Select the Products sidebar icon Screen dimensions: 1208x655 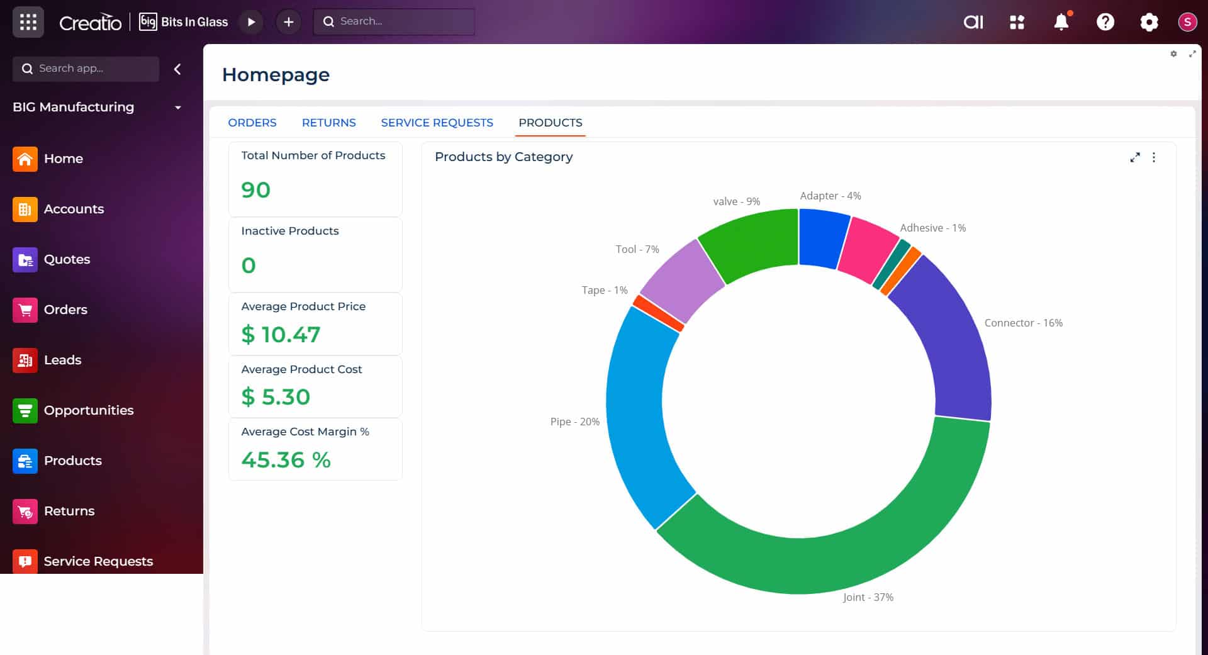(25, 461)
